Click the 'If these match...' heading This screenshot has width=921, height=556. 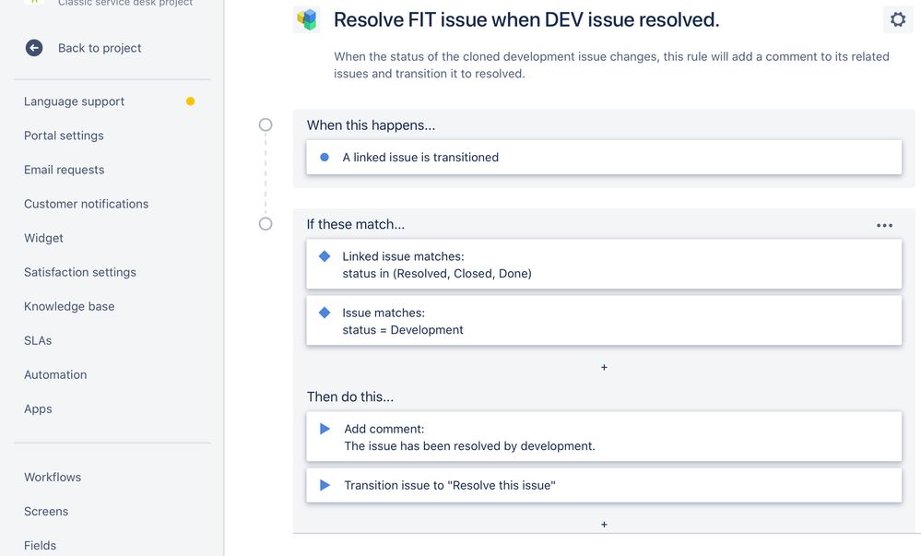355,224
